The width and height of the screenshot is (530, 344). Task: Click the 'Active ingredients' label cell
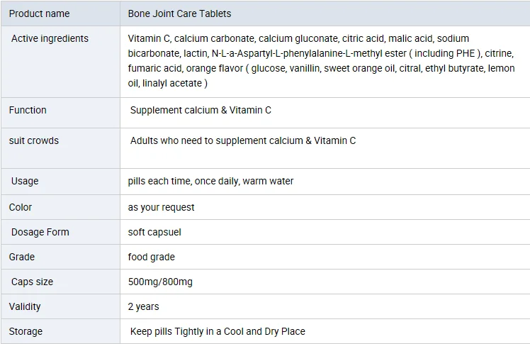click(x=50, y=38)
